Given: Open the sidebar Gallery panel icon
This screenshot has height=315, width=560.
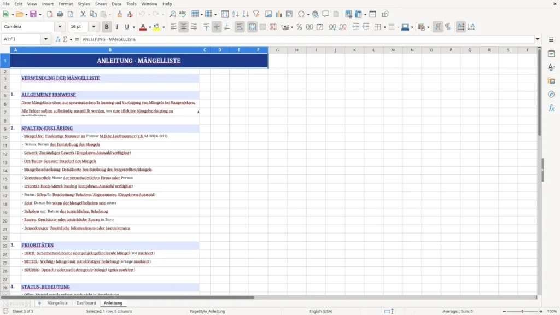Looking at the screenshot, I should pos(551,81).
